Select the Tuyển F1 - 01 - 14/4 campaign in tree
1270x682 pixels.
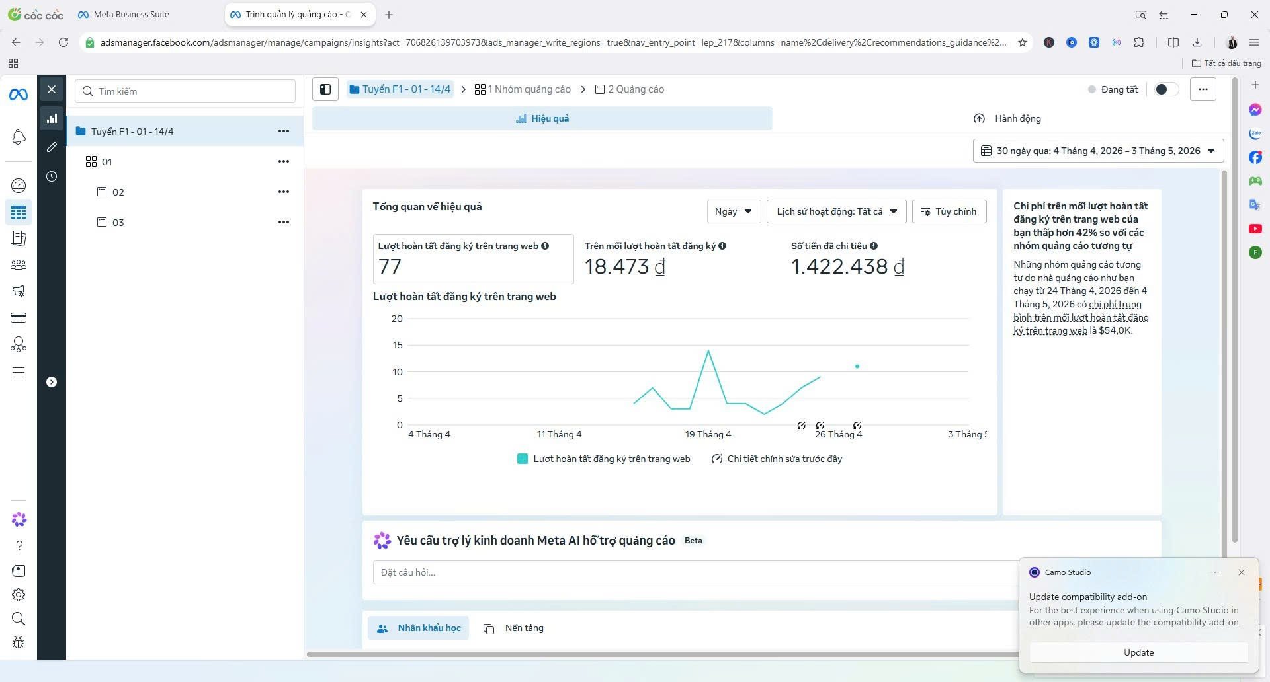coord(132,132)
